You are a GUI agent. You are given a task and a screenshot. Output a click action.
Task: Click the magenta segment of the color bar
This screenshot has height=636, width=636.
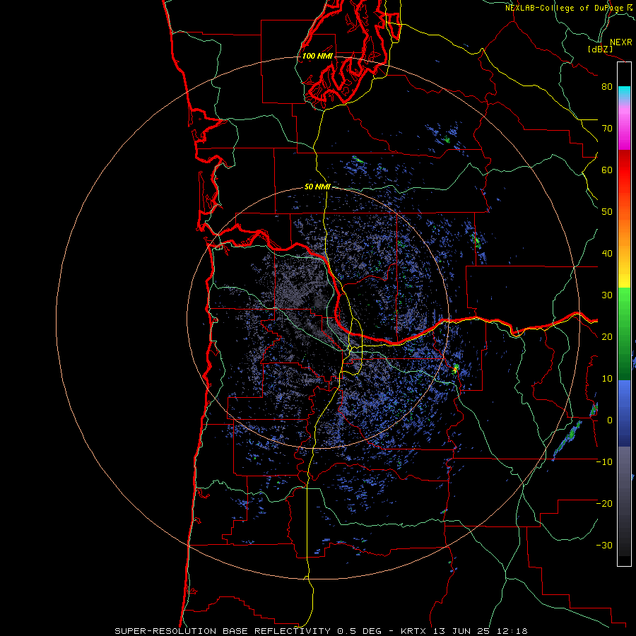(x=624, y=134)
